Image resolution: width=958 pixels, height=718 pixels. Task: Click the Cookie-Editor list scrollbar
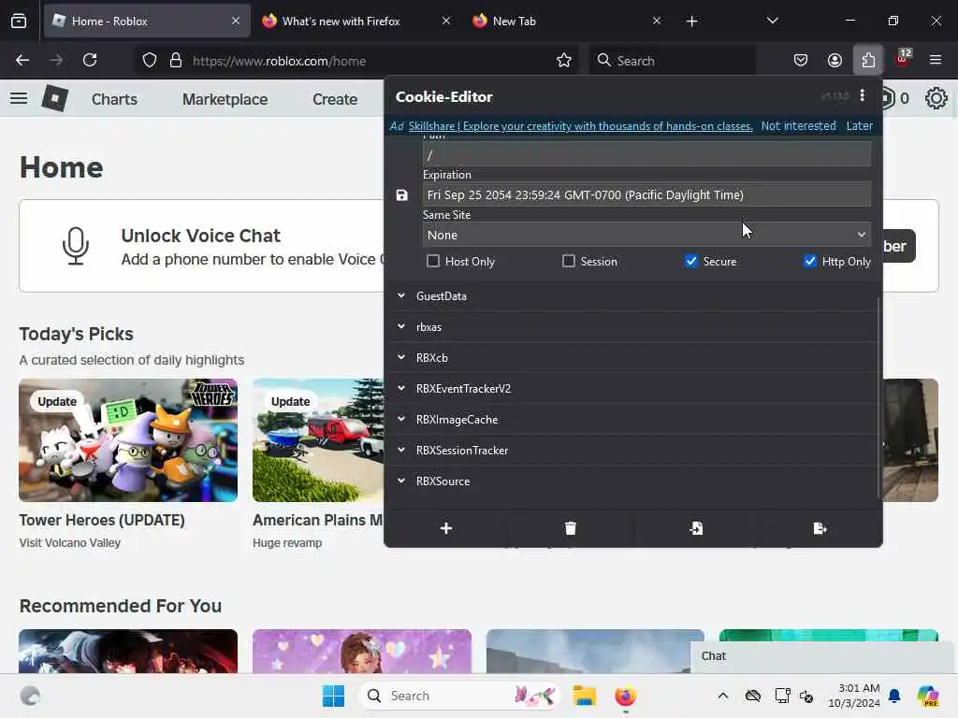(879, 396)
